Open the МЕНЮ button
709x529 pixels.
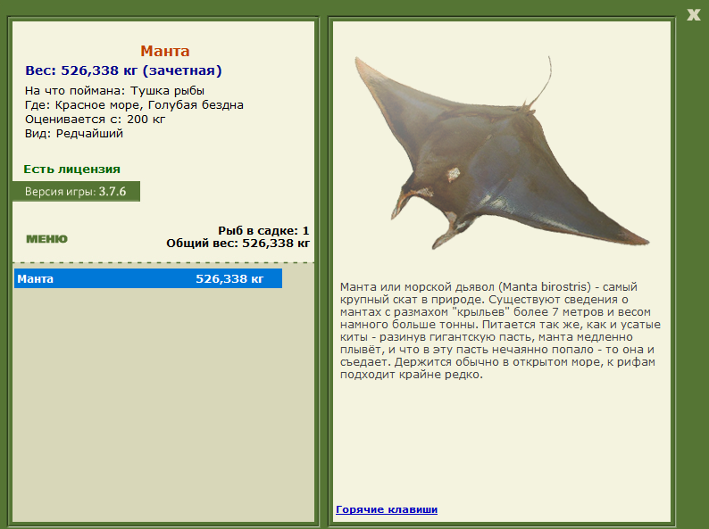click(47, 239)
